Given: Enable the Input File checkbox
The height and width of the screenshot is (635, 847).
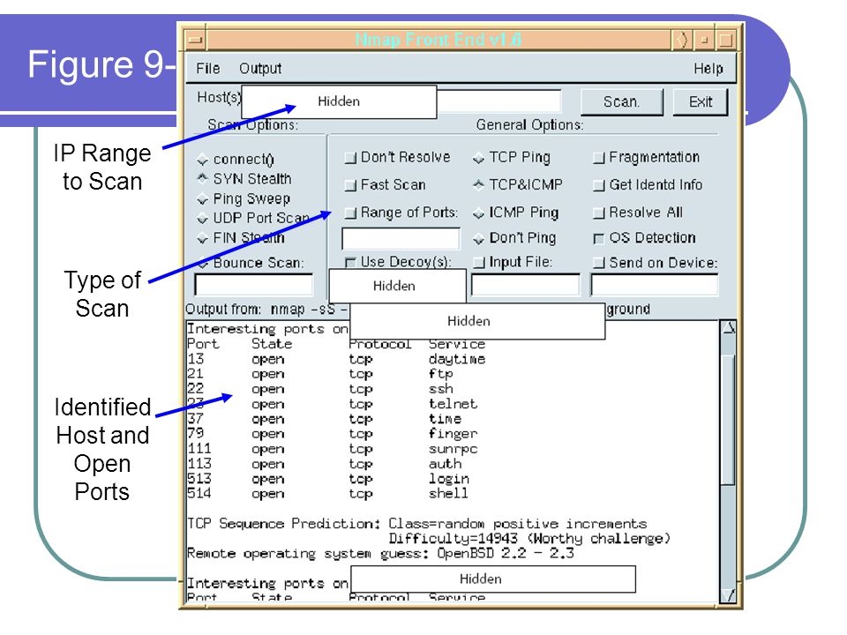Looking at the screenshot, I should pyautogui.click(x=479, y=263).
